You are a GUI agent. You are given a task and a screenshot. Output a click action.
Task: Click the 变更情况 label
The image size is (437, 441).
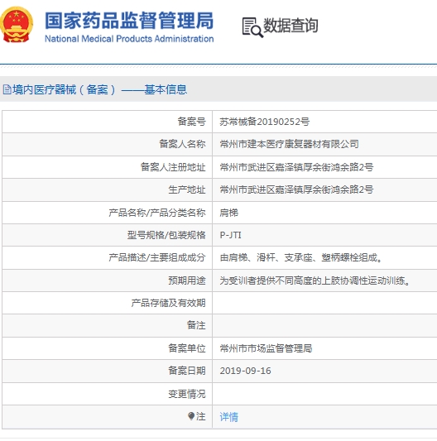click(x=187, y=394)
